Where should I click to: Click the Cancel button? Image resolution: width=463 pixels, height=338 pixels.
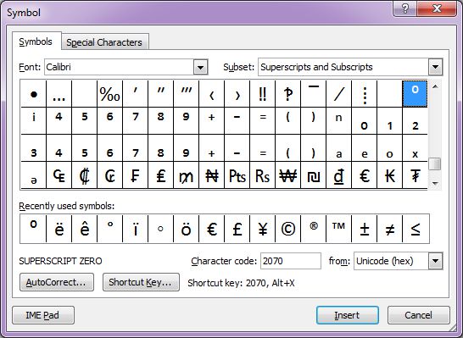point(418,315)
